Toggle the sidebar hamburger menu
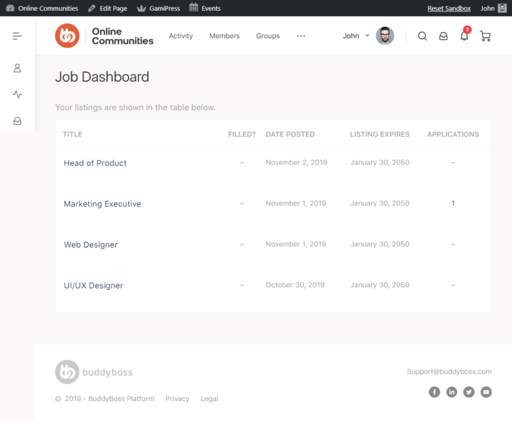The image size is (512, 421). click(x=17, y=35)
